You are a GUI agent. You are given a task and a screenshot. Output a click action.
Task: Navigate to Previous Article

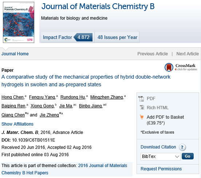click(153, 54)
